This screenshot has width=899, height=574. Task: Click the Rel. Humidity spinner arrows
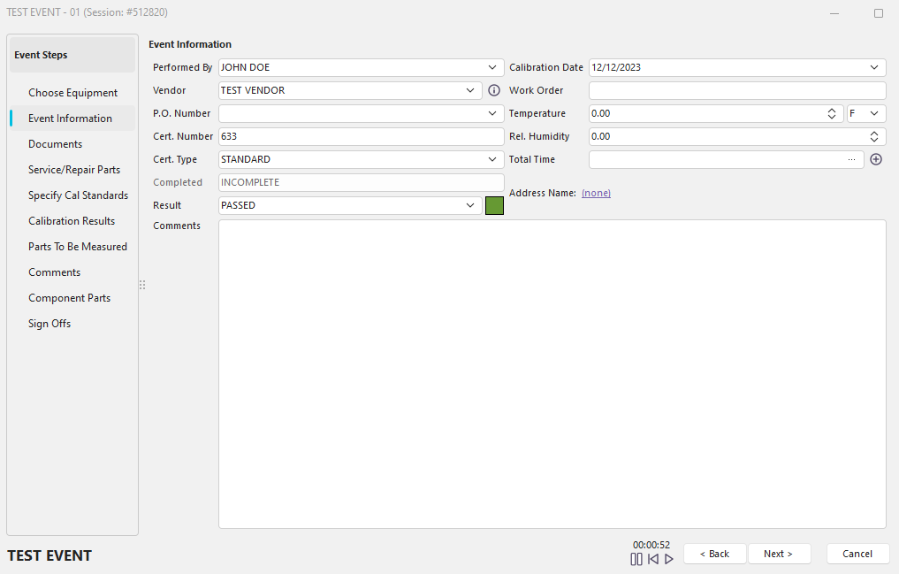tap(874, 136)
